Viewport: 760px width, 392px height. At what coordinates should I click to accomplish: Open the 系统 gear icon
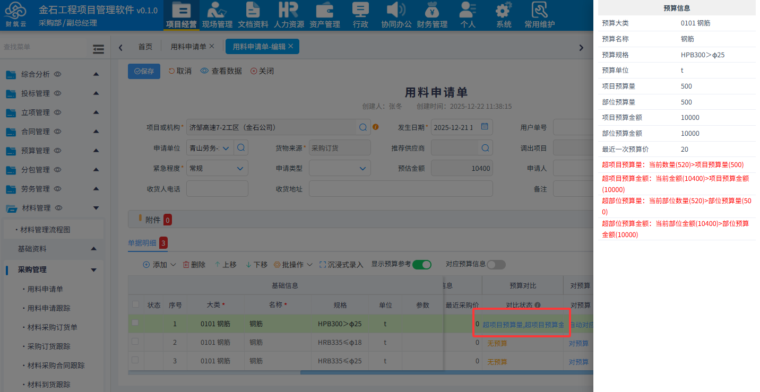(503, 14)
